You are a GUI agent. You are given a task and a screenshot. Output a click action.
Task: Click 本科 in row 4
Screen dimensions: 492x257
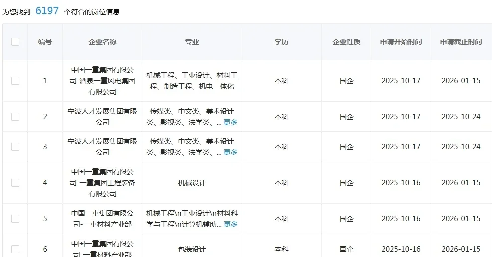point(281,183)
